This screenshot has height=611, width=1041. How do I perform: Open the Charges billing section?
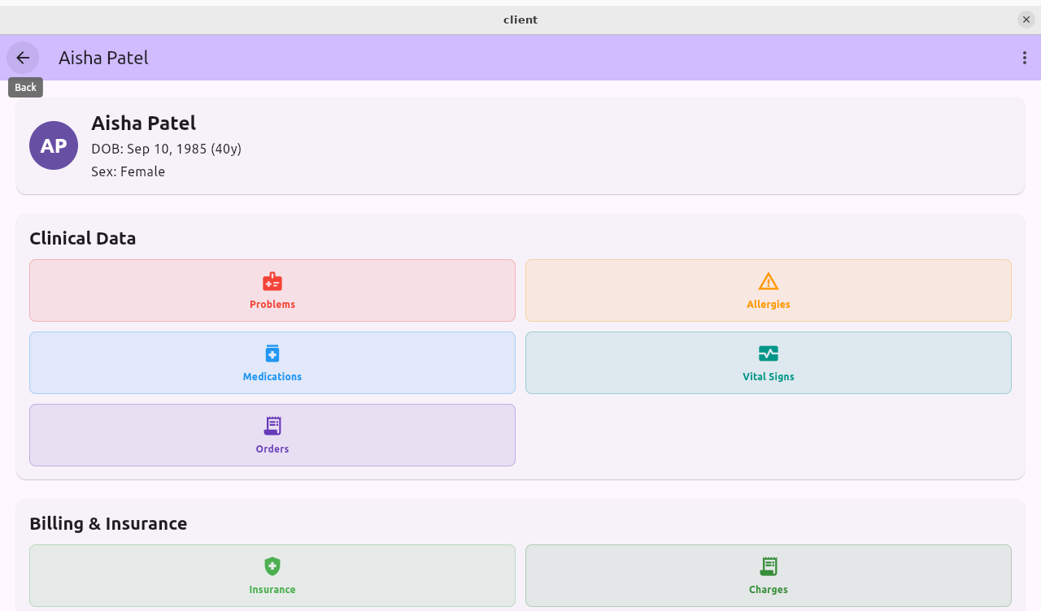(x=769, y=575)
